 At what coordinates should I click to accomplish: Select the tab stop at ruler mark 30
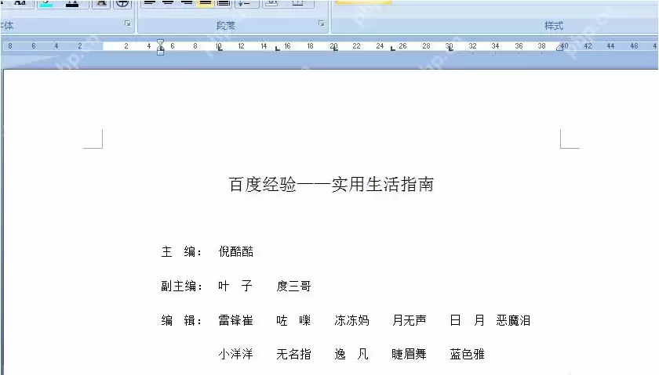450,49
